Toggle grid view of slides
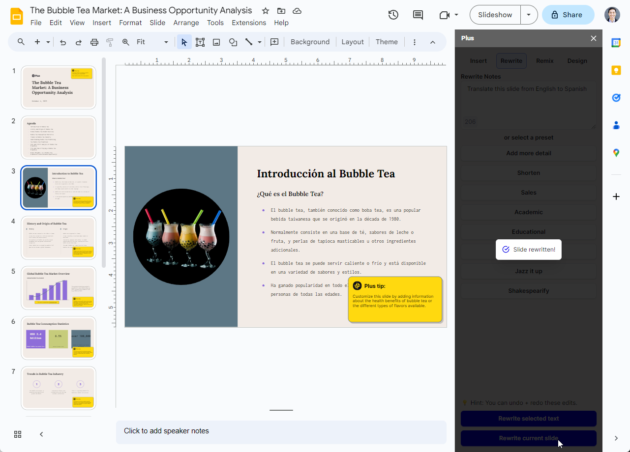The width and height of the screenshot is (630, 452). click(18, 434)
